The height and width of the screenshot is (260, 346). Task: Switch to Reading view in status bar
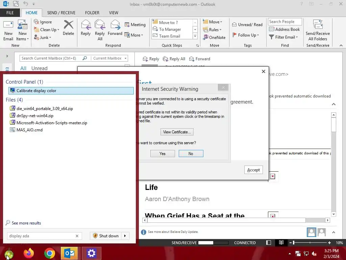281,242
